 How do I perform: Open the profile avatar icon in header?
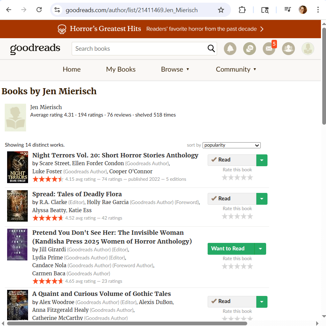click(308, 49)
